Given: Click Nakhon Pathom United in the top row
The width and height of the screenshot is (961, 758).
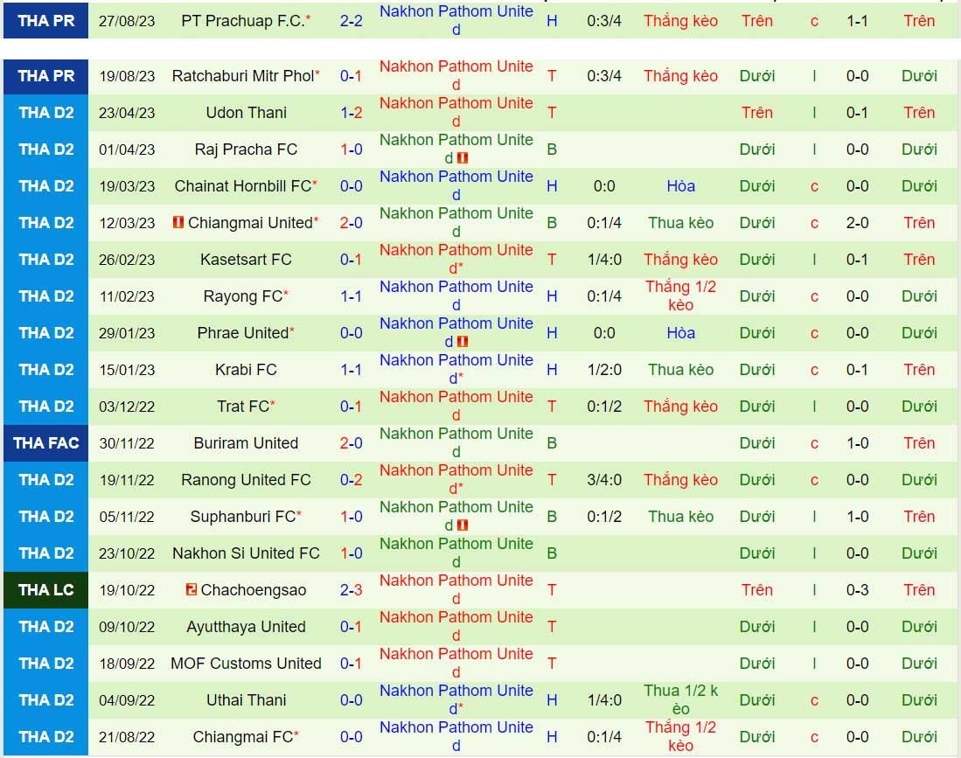Looking at the screenshot, I should pos(455,21).
